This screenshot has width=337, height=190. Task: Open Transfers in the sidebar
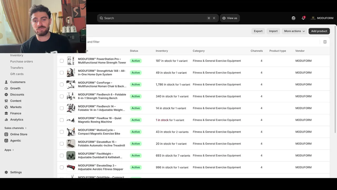coord(17,68)
